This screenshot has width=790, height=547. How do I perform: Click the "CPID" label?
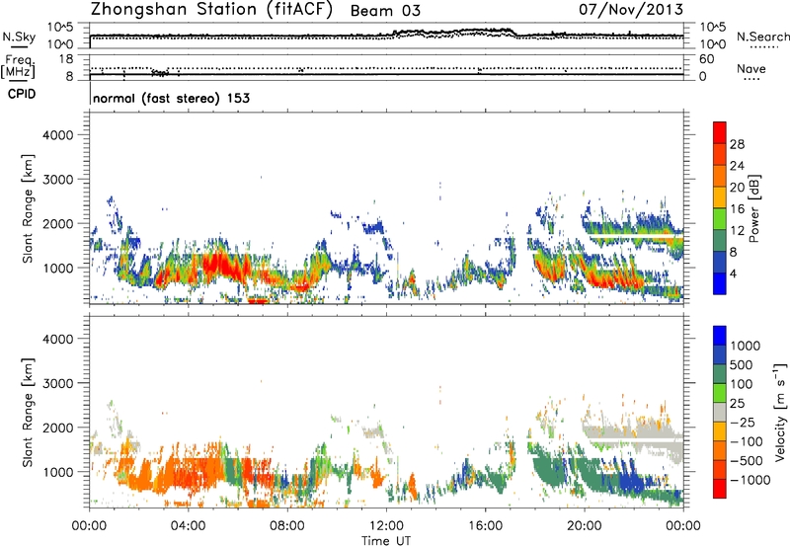click(22, 94)
